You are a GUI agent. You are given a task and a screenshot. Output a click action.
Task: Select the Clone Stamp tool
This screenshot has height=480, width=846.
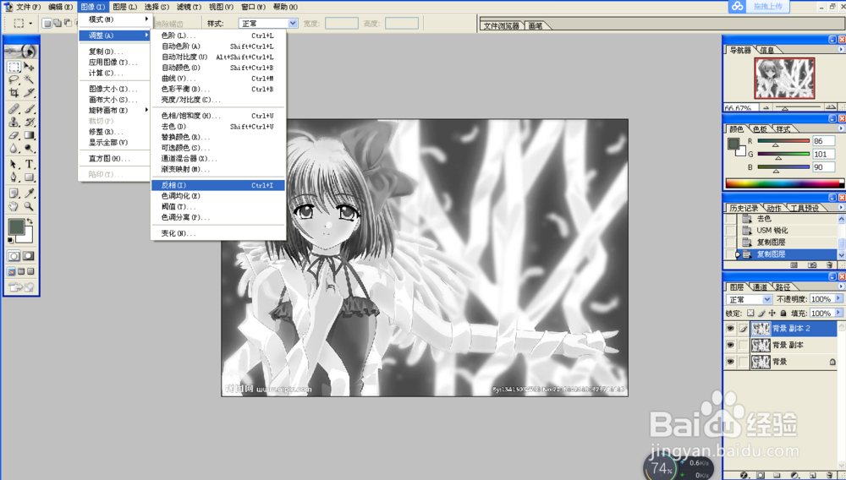(14, 122)
